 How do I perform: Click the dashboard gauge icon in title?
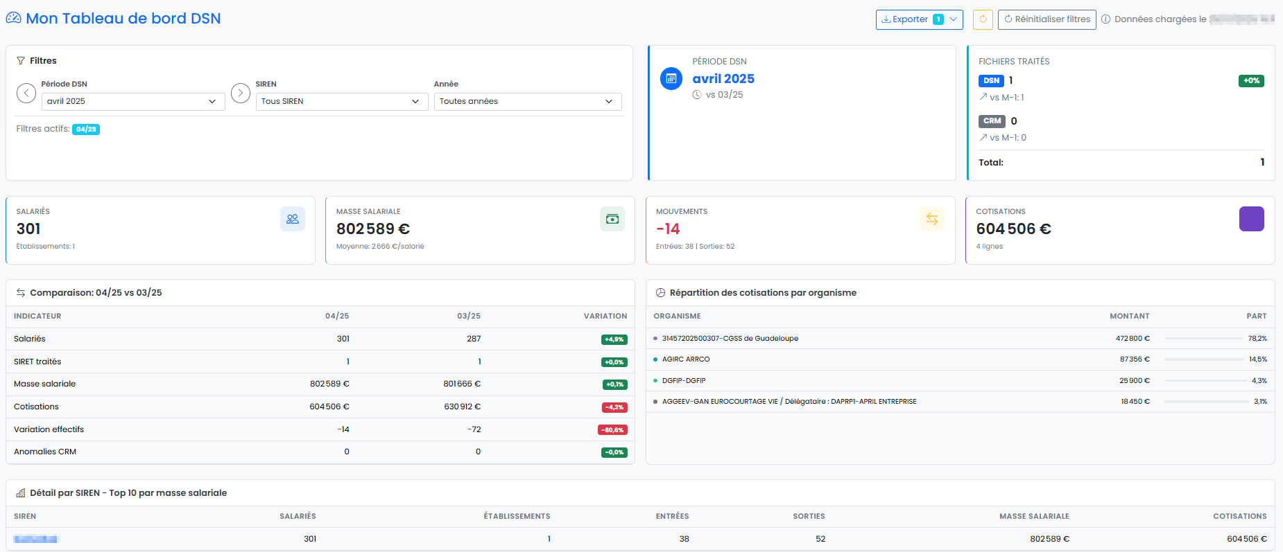(x=13, y=19)
